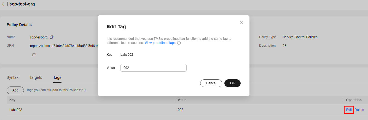This screenshot has height=120, width=368.
Task: Add a new tag to the policy
Action: click(15, 90)
